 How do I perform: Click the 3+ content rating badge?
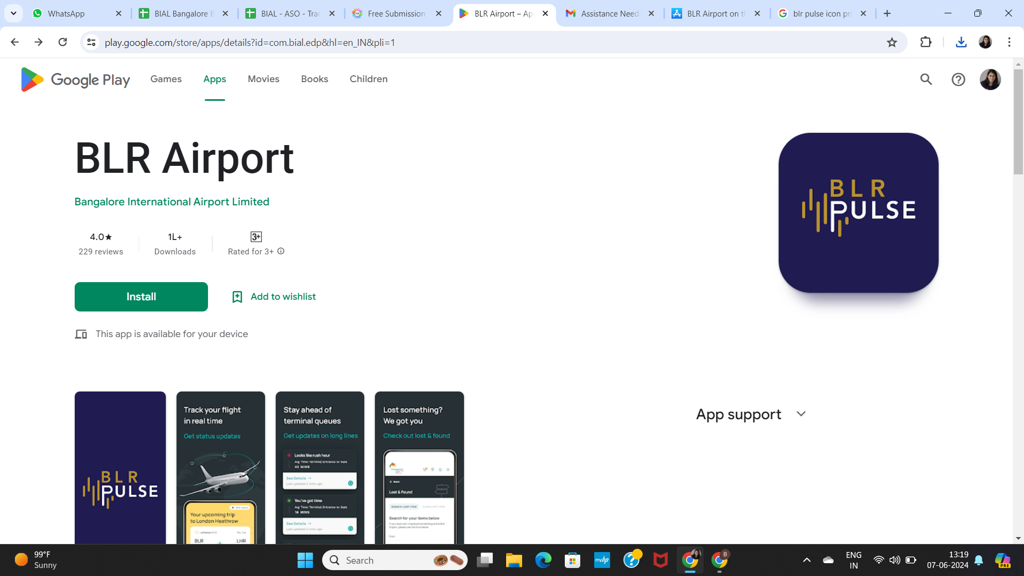pos(256,237)
